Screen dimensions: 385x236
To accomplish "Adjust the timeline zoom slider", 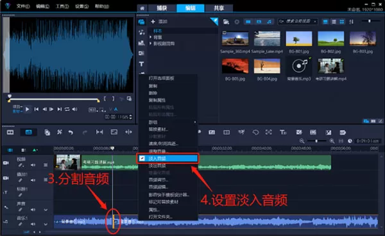I will pos(316,141).
